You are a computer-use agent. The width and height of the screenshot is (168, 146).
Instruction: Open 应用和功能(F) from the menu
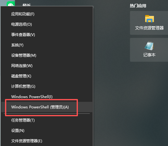(47, 14)
